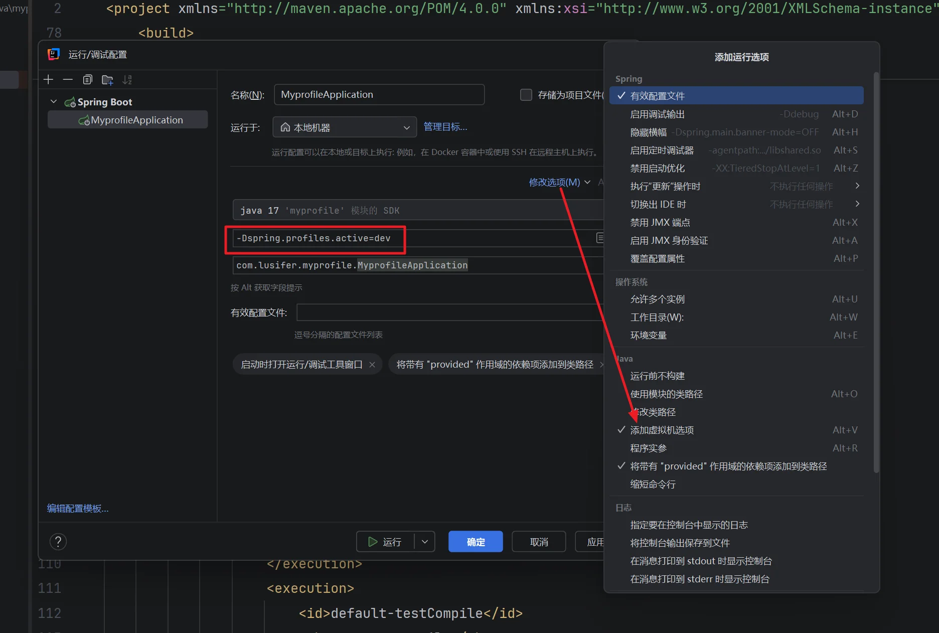This screenshot has width=939, height=633.
Task: Click <execution> tag on editor line 111
Action: click(310, 588)
